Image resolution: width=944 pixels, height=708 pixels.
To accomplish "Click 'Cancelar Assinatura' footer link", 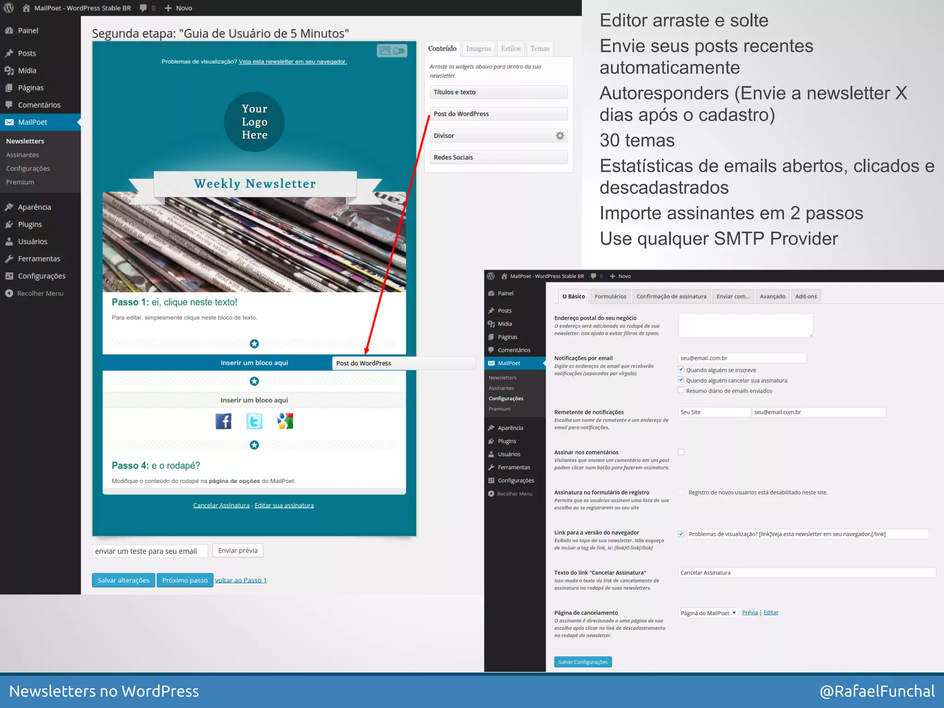I will (221, 506).
